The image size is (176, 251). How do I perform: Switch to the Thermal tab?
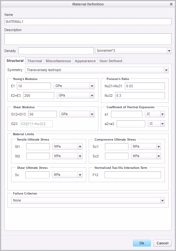tap(34, 61)
